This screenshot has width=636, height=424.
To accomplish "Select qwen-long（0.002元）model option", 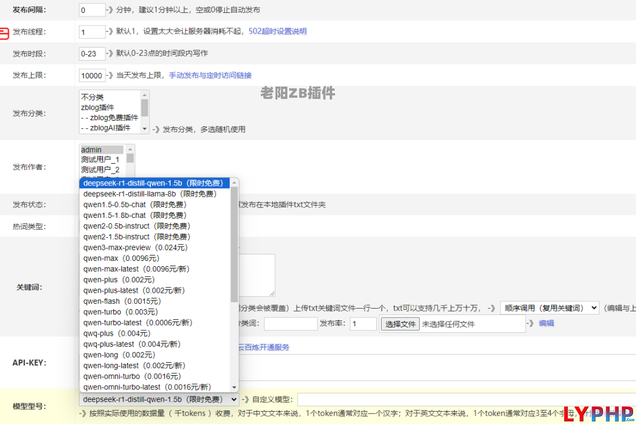I will tap(155, 355).
